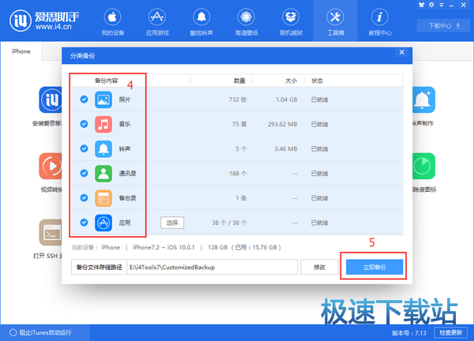This screenshot has height=341, width=474.
Task: Click the 选择 button for apps
Action: click(172, 223)
